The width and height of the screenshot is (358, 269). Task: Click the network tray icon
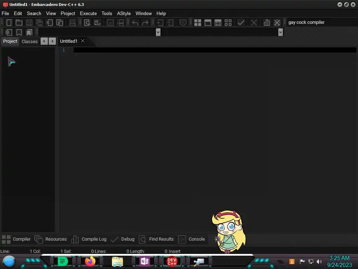click(310, 261)
